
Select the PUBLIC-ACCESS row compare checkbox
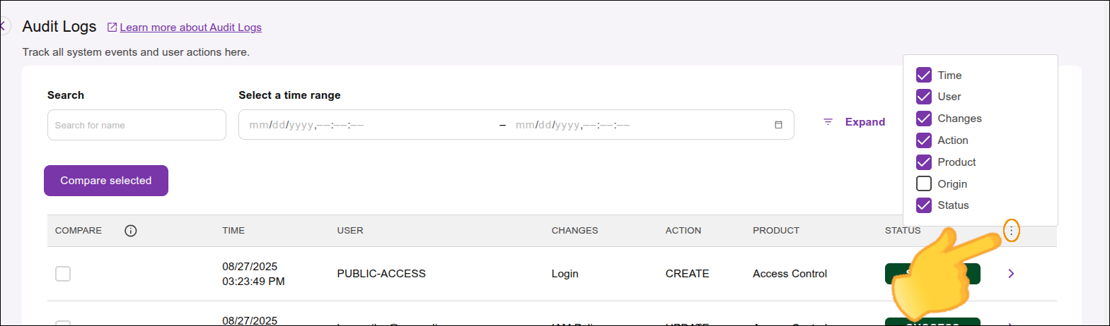click(63, 274)
